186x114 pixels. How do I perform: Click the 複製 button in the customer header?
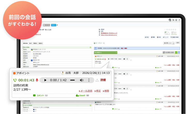pyautogui.click(x=153, y=37)
